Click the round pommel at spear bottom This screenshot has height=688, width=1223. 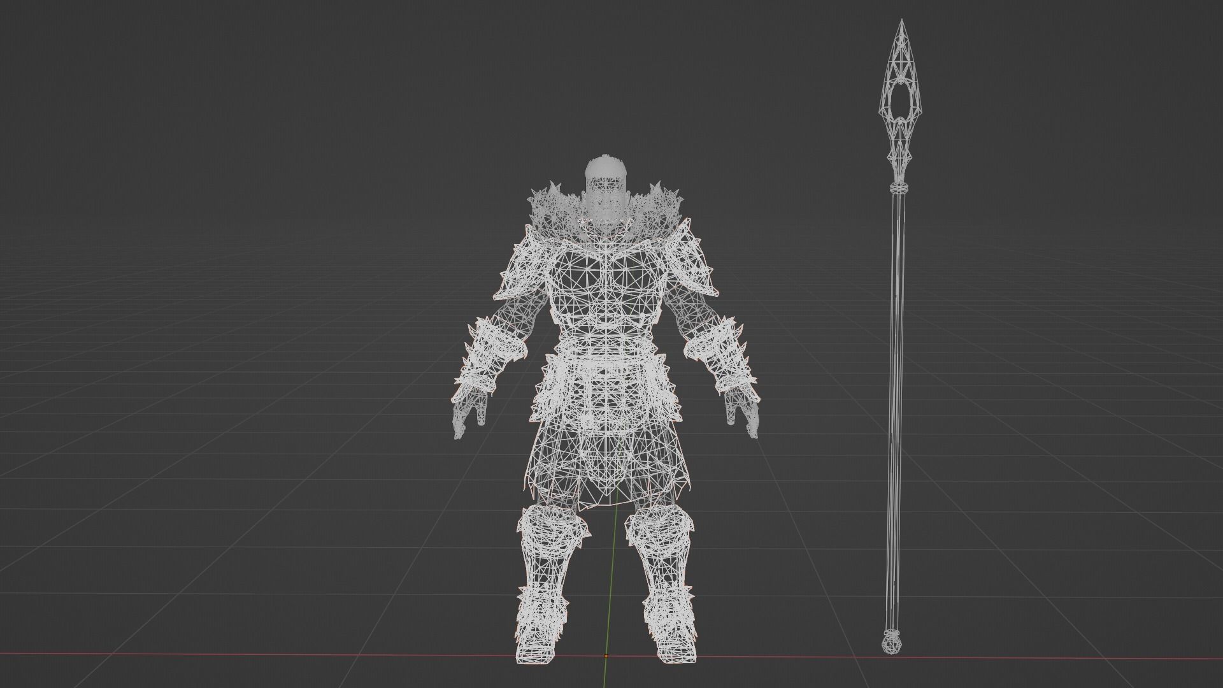tap(892, 643)
